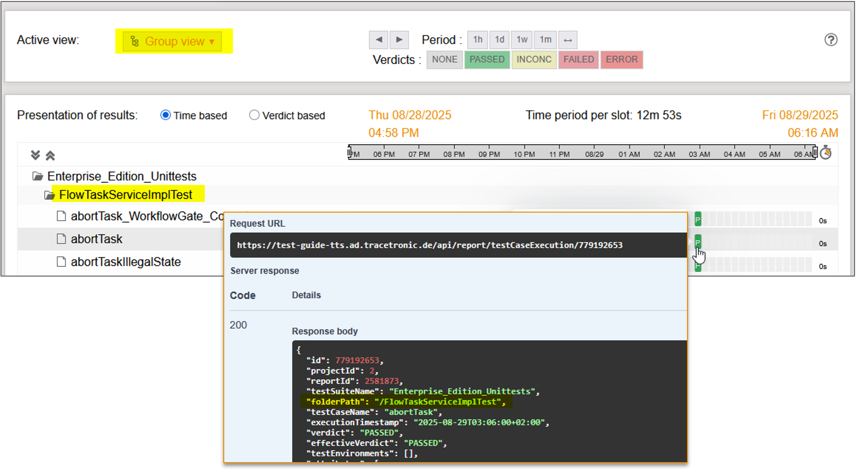This screenshot has height=470, width=858.
Task: Click left handle of timeline range slider
Action: click(349, 153)
